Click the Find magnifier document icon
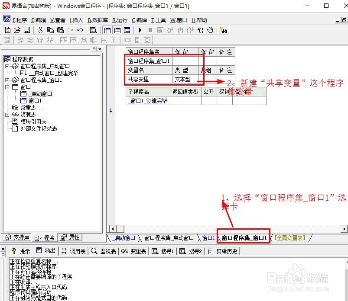This screenshot has height=301, width=348. [94, 30]
